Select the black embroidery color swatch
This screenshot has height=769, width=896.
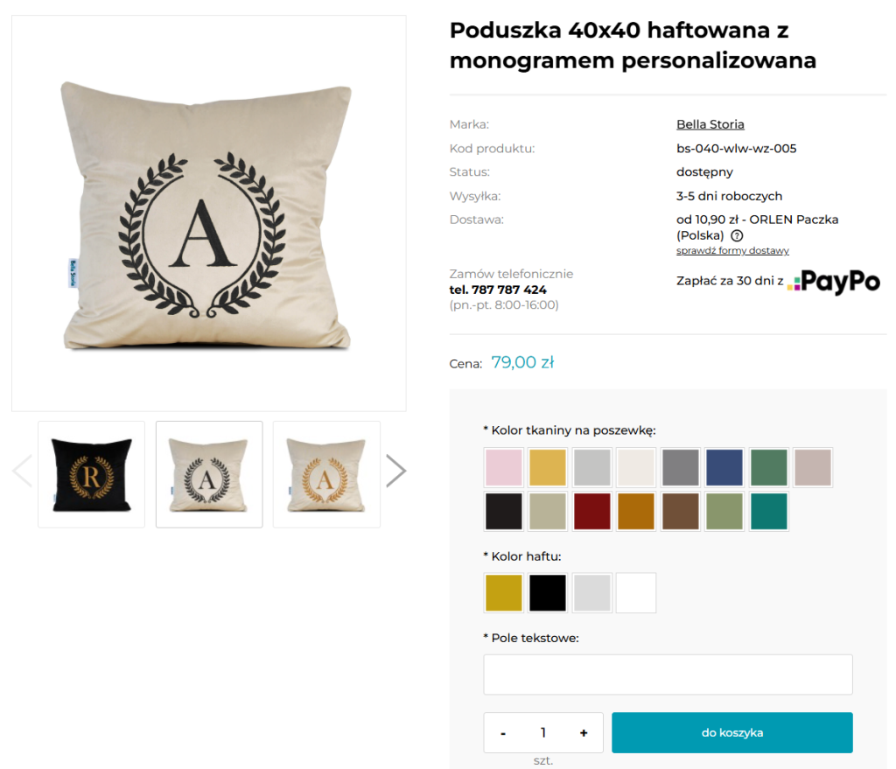click(548, 593)
